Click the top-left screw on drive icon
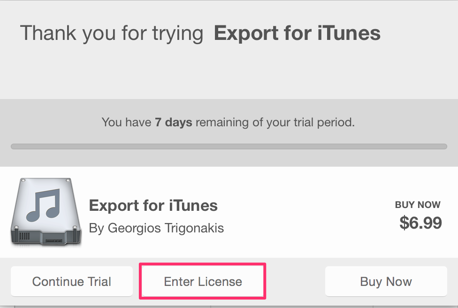 [x=23, y=180]
